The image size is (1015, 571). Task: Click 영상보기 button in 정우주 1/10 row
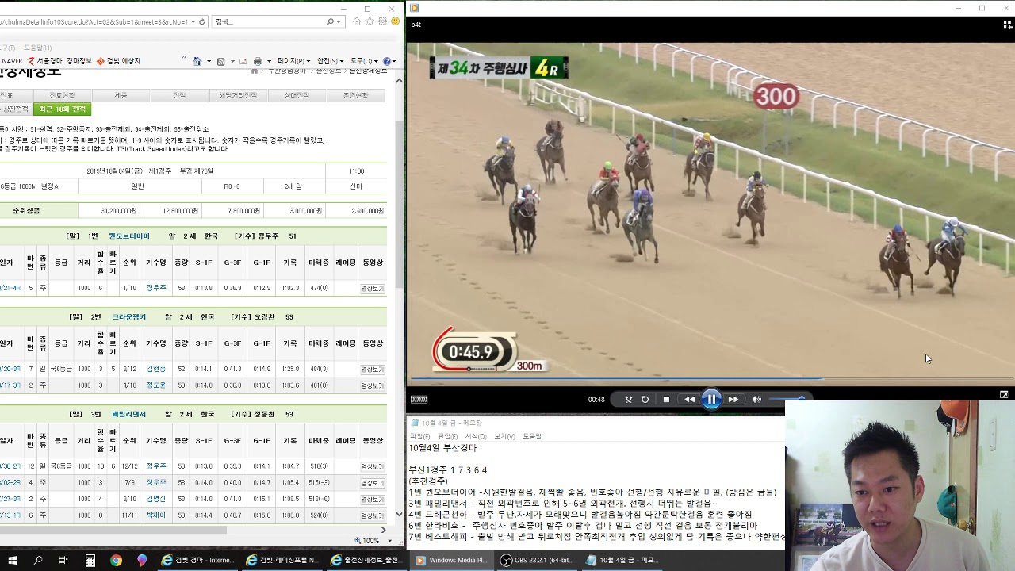372,289
